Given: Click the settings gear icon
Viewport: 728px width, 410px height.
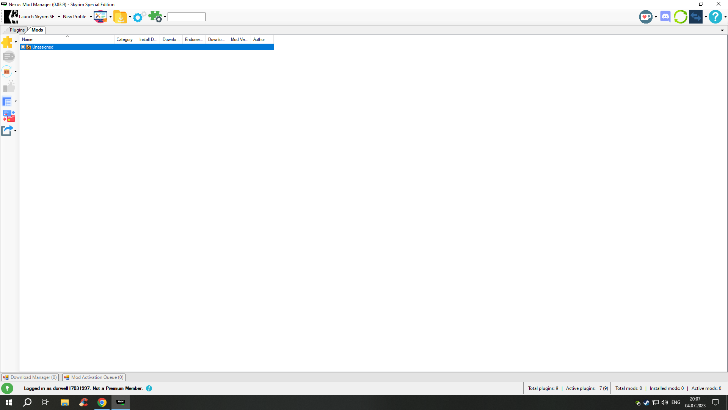Looking at the screenshot, I should [138, 17].
